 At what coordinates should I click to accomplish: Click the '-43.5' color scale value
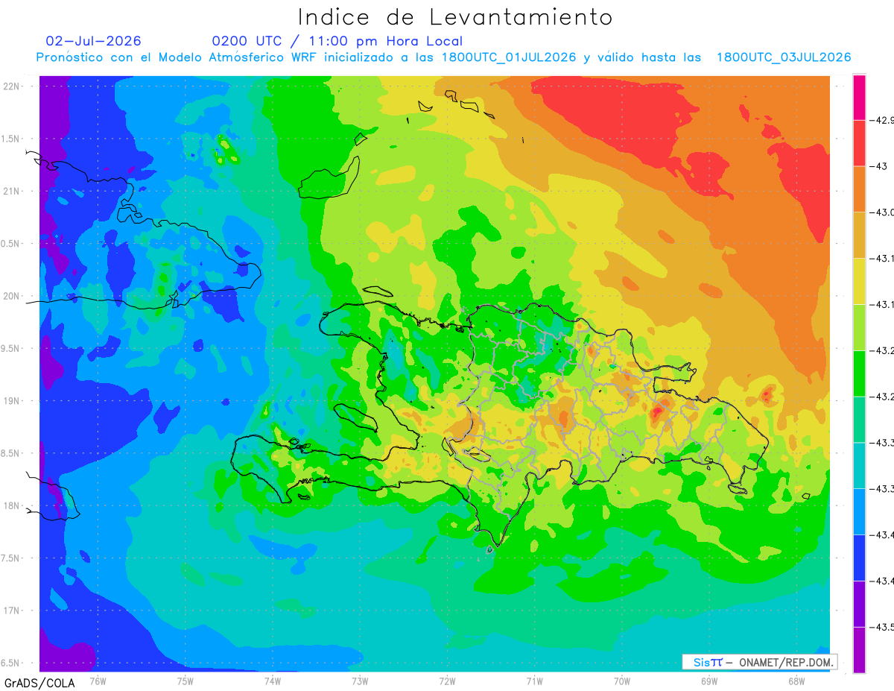pyautogui.click(x=882, y=627)
